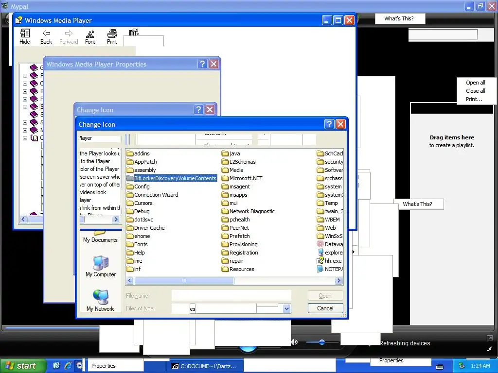The image size is (498, 373).
Task: Select the L2Schemas folder
Action: point(238,162)
